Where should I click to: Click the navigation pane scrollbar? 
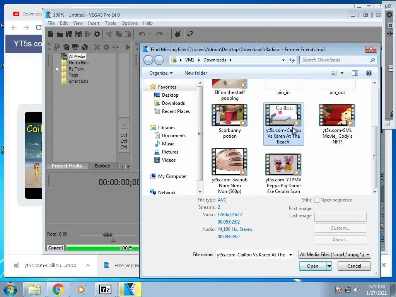(x=200, y=133)
